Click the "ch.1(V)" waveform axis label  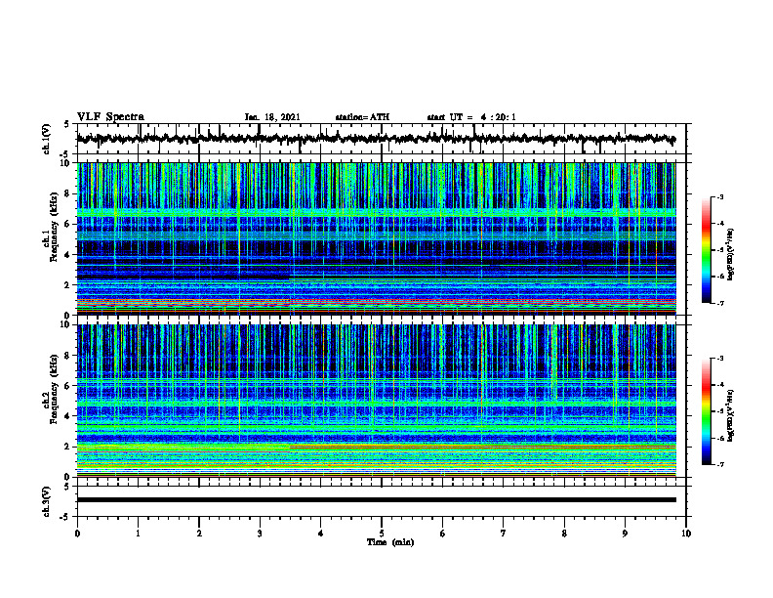(x=46, y=139)
